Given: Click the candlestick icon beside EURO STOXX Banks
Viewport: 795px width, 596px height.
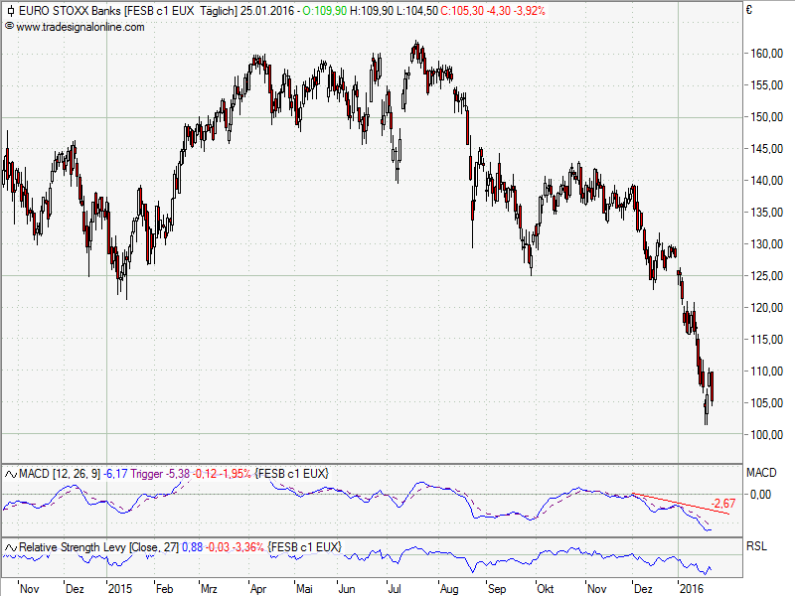Looking at the screenshot, I should coord(10,10).
